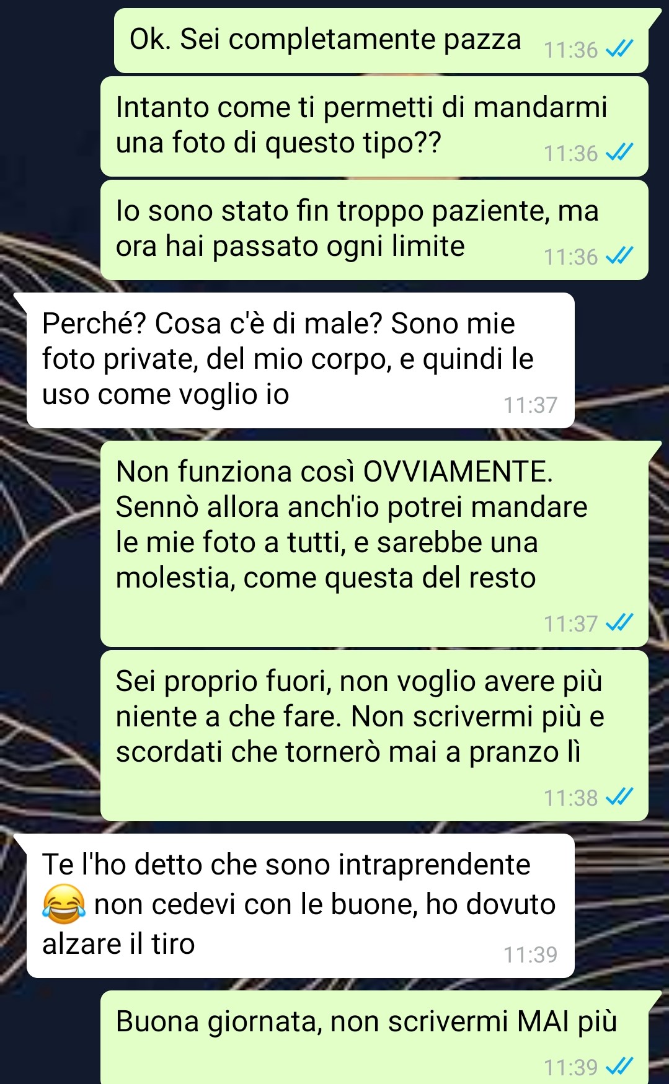Viewport: 669px width, 1084px height.
Task: Select the 'Sei proprio fuori, non voglio' message
Action: [x=374, y=736]
